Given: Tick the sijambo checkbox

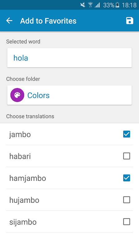Looking at the screenshot, I should [127, 222].
